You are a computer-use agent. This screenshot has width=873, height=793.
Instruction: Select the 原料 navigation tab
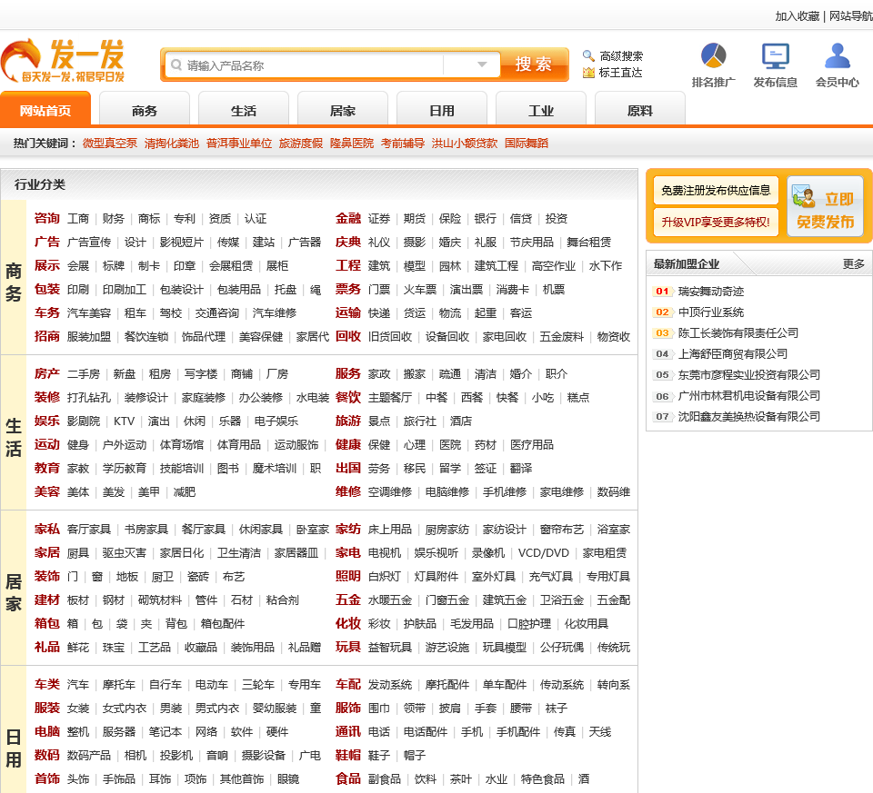pos(640,111)
